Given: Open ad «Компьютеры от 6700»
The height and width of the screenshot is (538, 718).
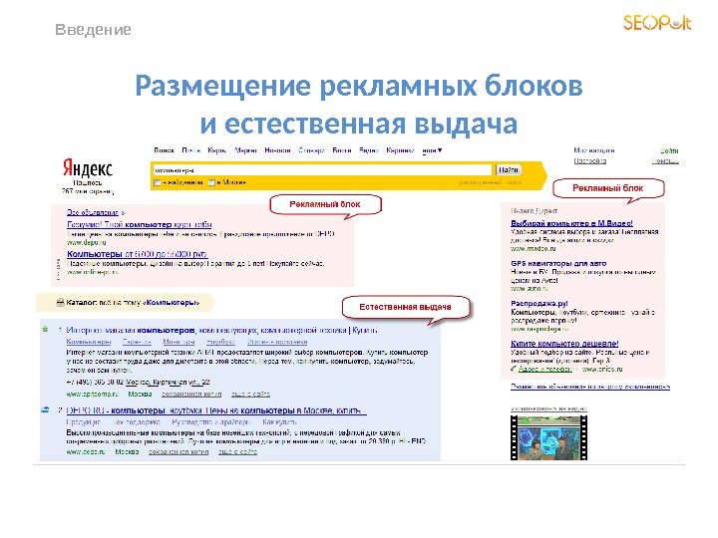Looking at the screenshot, I should (137, 254).
